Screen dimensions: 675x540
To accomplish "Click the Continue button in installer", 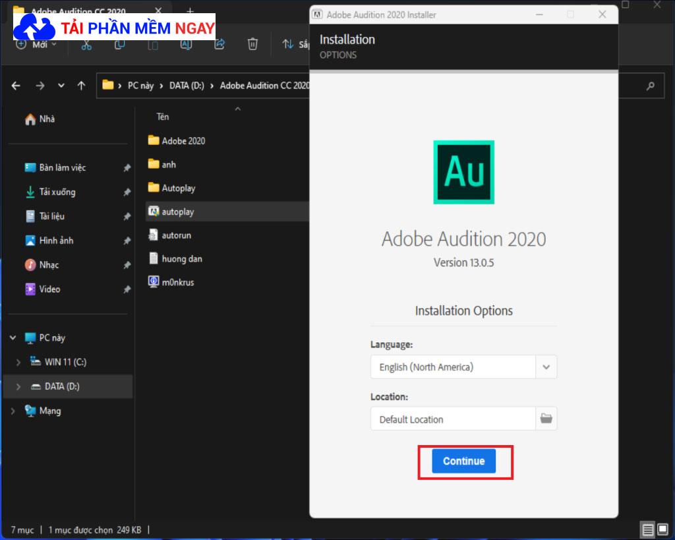I will pyautogui.click(x=463, y=461).
